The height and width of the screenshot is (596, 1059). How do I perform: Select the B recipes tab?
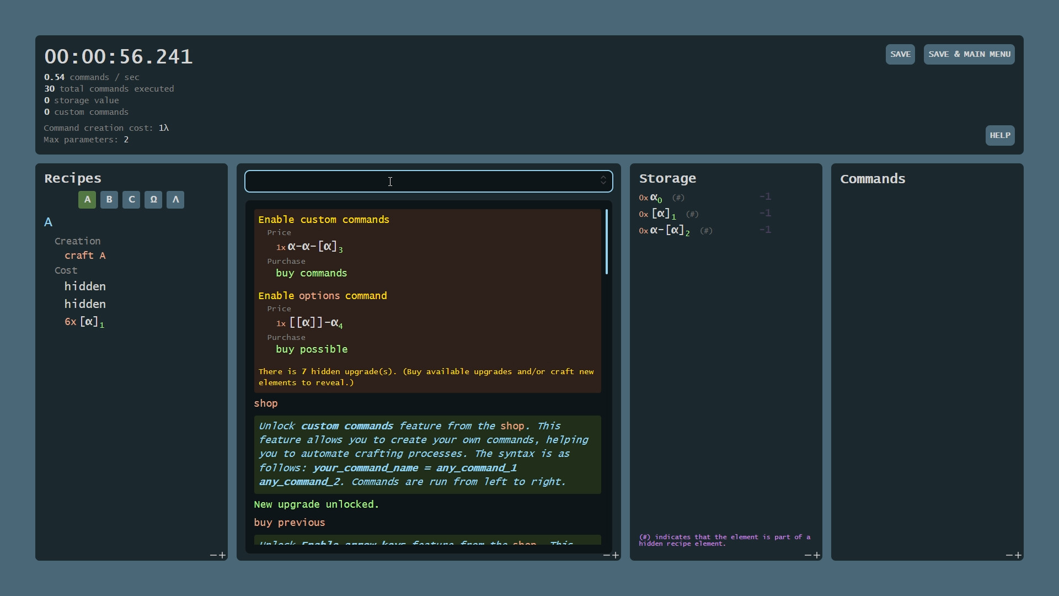coord(109,200)
